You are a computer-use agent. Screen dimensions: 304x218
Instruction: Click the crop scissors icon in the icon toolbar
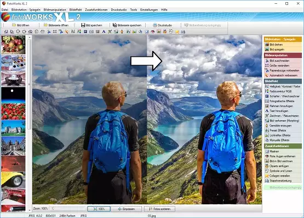click(x=49, y=31)
